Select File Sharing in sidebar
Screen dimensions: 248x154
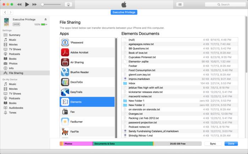pyautogui.click(x=25, y=73)
